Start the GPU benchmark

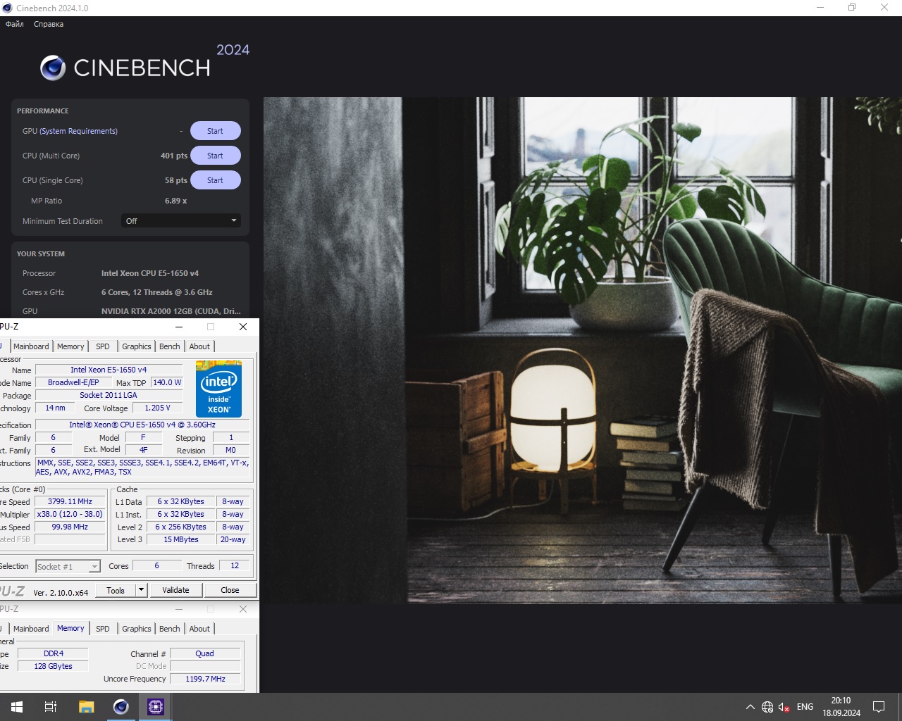[215, 131]
